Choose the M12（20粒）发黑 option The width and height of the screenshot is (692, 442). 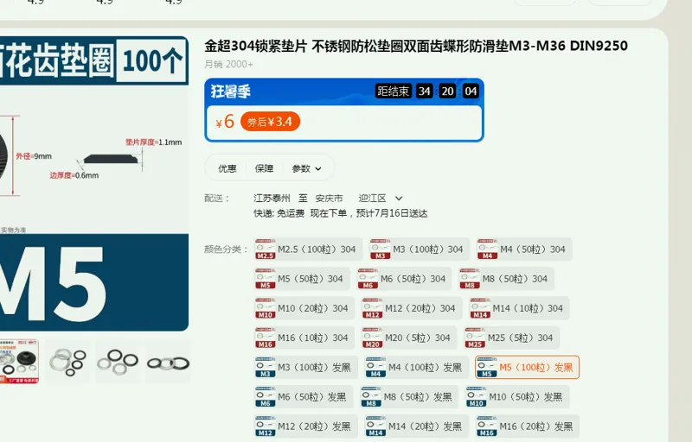tap(306, 426)
